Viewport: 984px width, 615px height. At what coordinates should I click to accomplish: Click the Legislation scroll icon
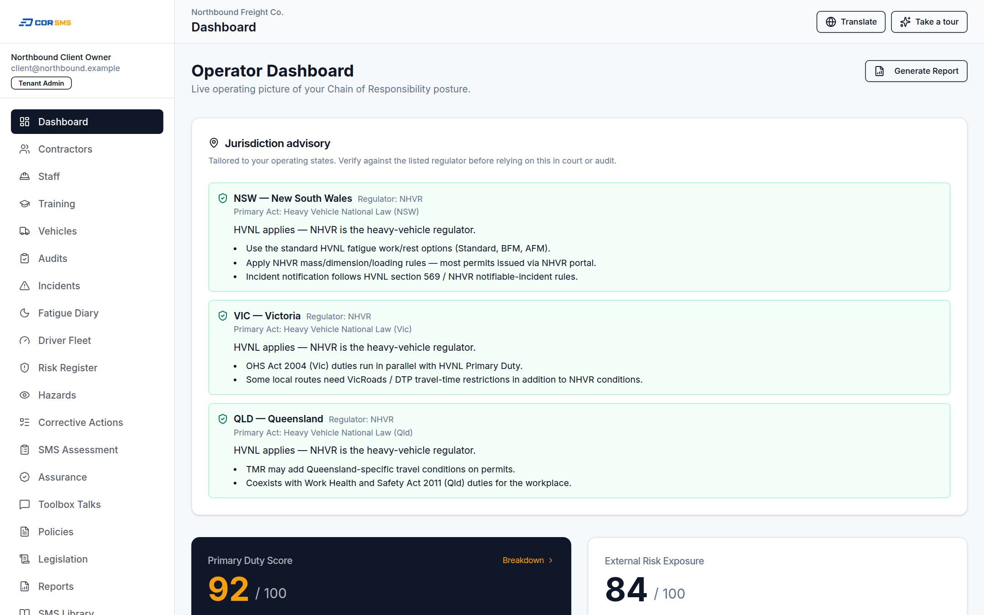pos(25,559)
